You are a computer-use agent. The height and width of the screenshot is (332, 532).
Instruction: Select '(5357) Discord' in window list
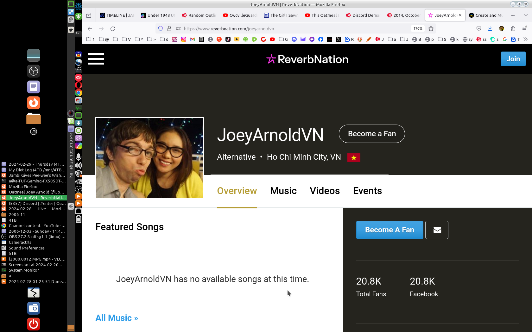pos(34,203)
